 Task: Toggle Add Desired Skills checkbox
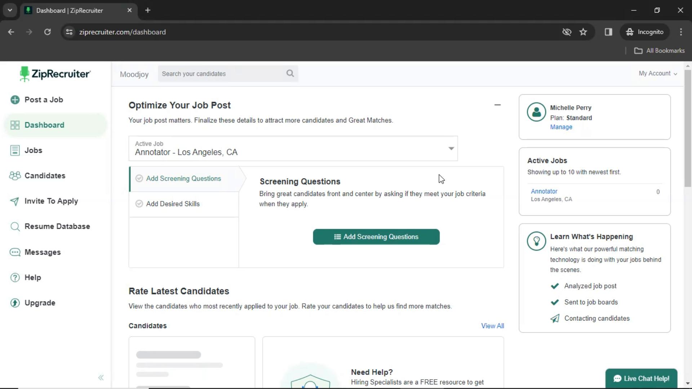[x=139, y=204]
